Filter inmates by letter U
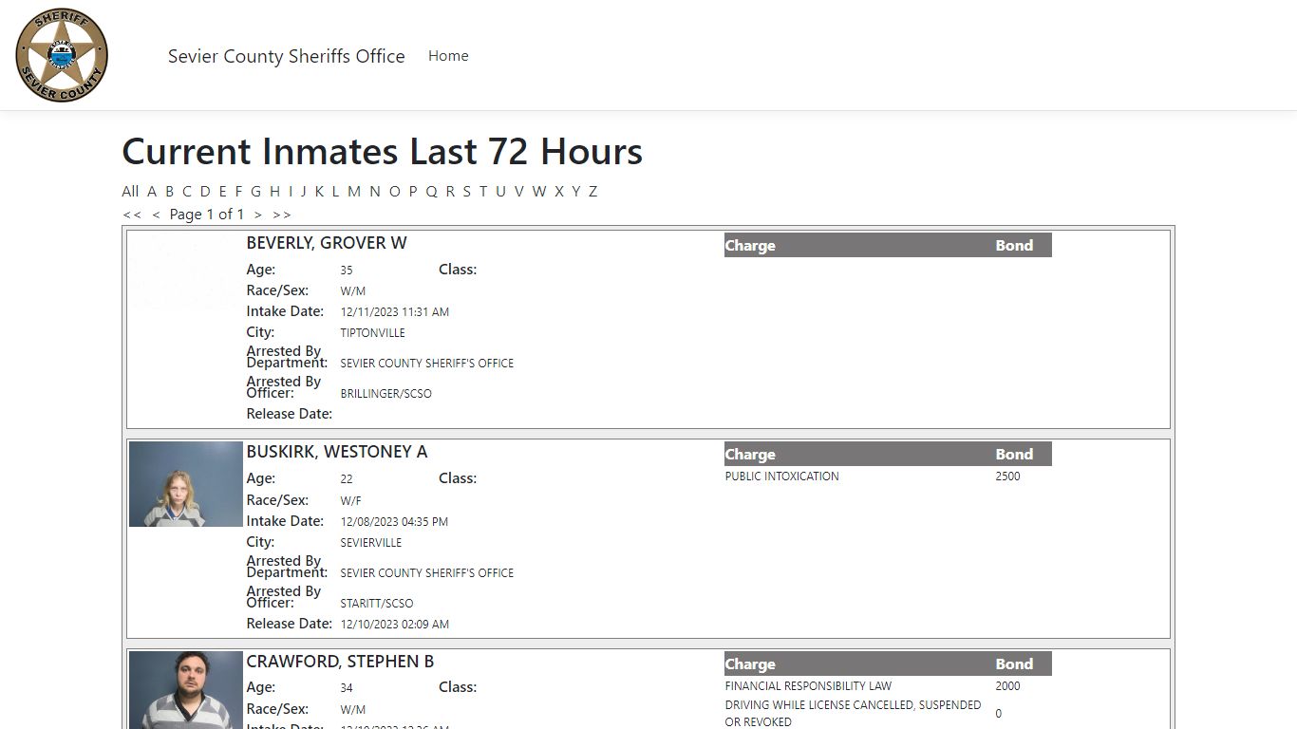Screen dimensions: 1297x729 tap(500, 191)
